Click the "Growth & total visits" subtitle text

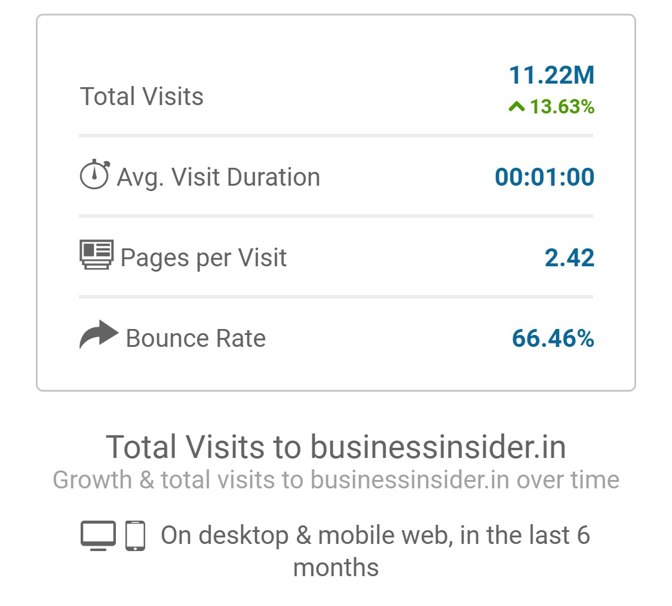[336, 479]
